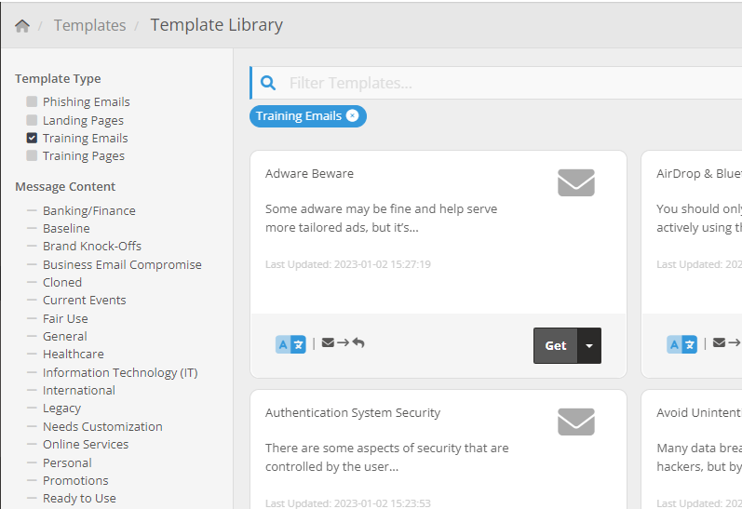Select the General content filter
The width and height of the screenshot is (742, 509).
tap(65, 336)
